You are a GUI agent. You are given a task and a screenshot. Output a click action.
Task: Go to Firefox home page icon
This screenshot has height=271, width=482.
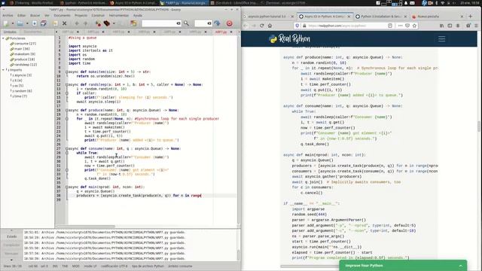tap(270, 26)
